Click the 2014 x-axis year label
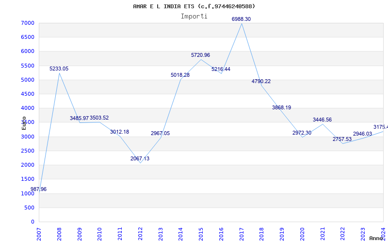This screenshot has width=388, height=243. click(x=180, y=234)
